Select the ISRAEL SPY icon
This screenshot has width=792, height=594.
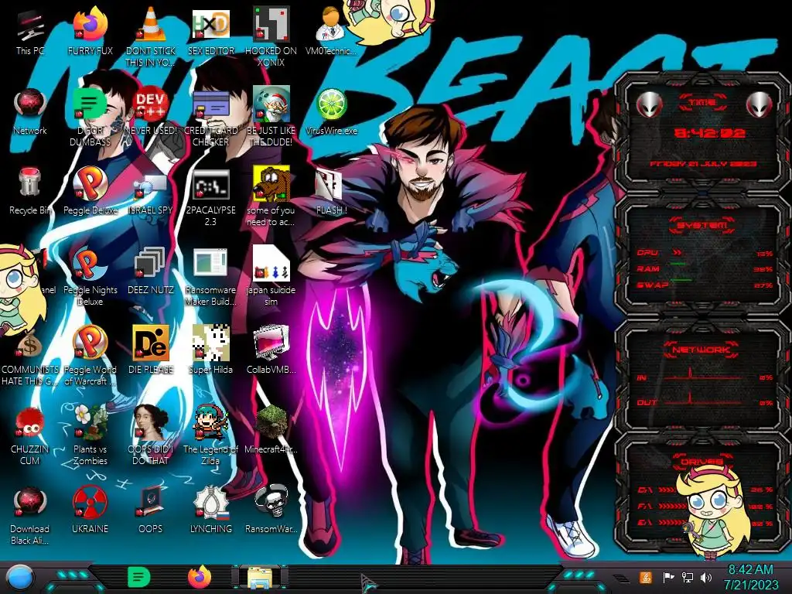coord(151,186)
